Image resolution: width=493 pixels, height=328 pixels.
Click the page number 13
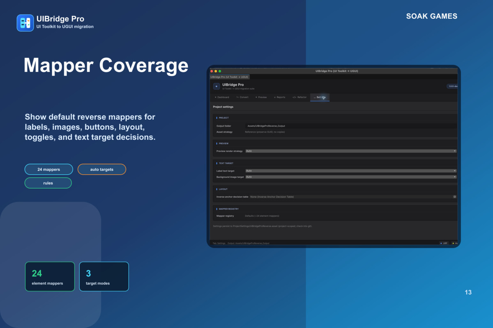[x=468, y=292]
